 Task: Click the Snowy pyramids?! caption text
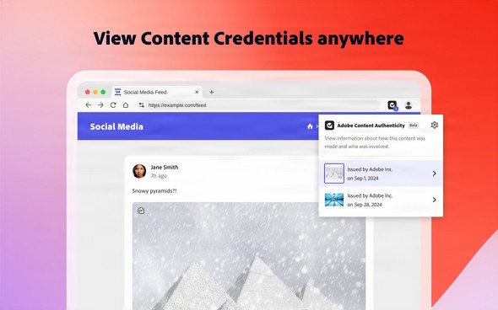pos(154,191)
